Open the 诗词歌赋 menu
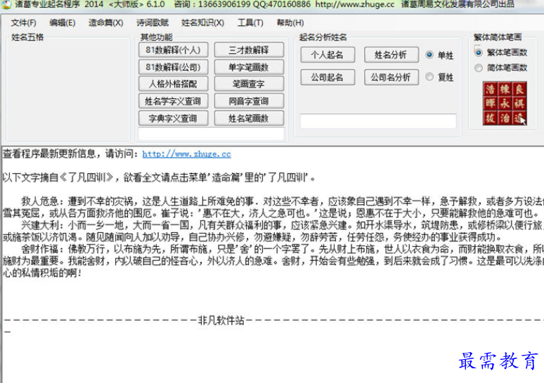Viewport: 544px width, 383px height. click(153, 23)
